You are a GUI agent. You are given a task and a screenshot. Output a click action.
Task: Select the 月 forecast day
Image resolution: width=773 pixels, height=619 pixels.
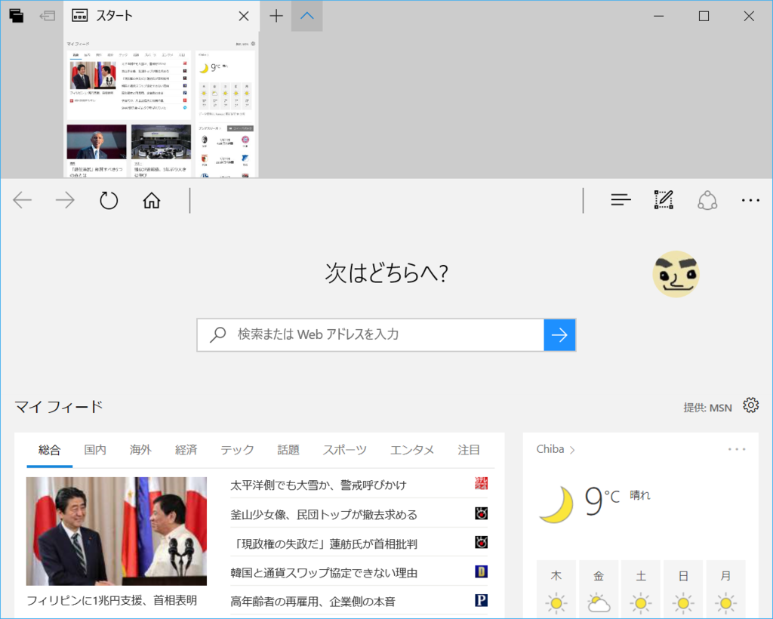tap(725, 589)
